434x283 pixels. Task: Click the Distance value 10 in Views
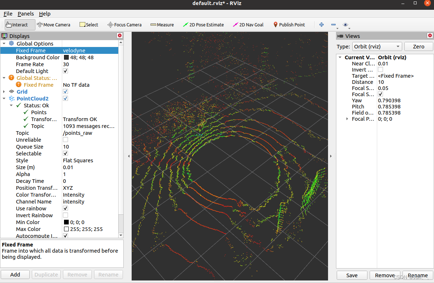(381, 82)
